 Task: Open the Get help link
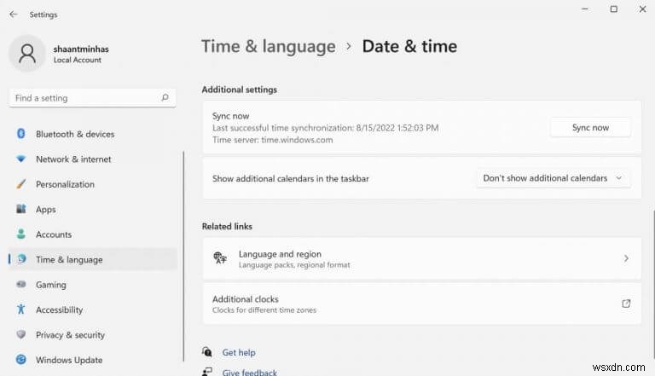tap(239, 352)
